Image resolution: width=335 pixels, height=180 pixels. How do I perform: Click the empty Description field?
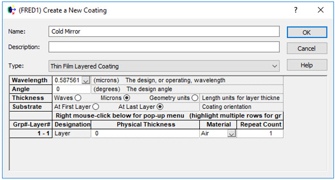point(164,47)
